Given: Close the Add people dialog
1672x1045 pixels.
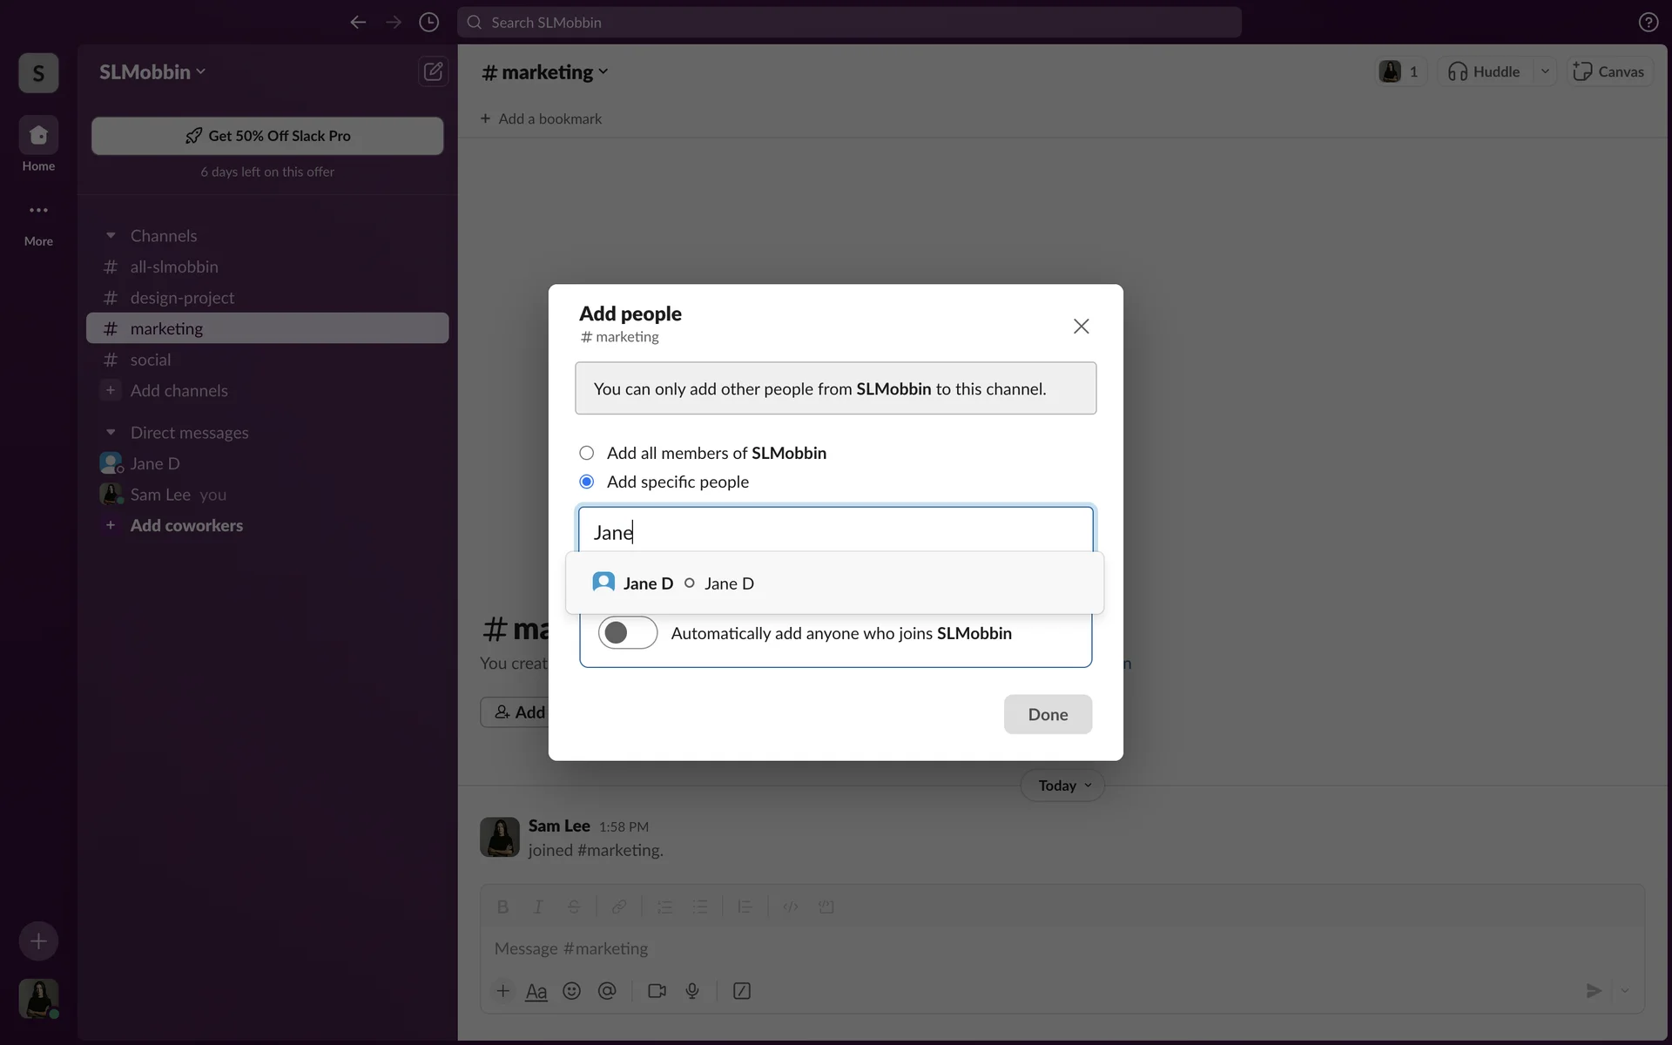Looking at the screenshot, I should 1081,327.
